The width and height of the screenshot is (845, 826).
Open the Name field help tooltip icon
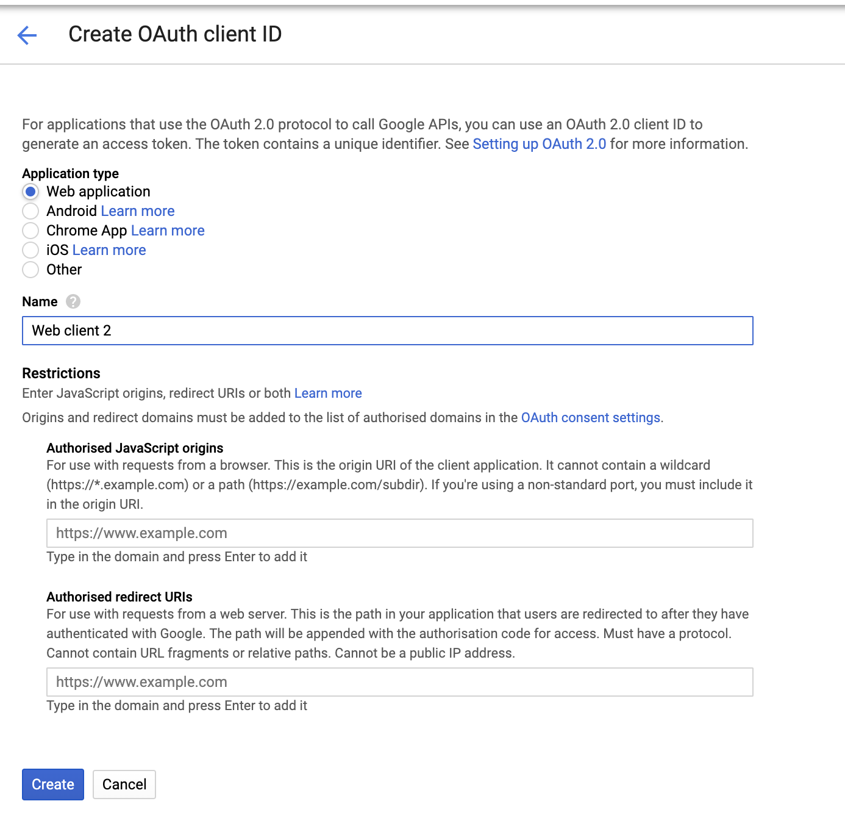pos(72,301)
